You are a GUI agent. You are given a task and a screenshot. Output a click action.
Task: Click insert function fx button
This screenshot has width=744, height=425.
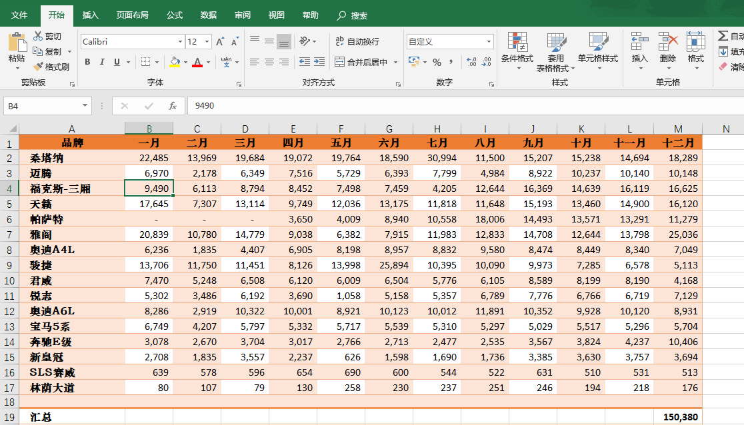pyautogui.click(x=173, y=106)
